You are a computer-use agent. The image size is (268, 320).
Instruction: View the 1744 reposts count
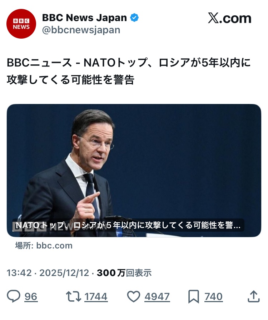pyautogui.click(x=96, y=297)
